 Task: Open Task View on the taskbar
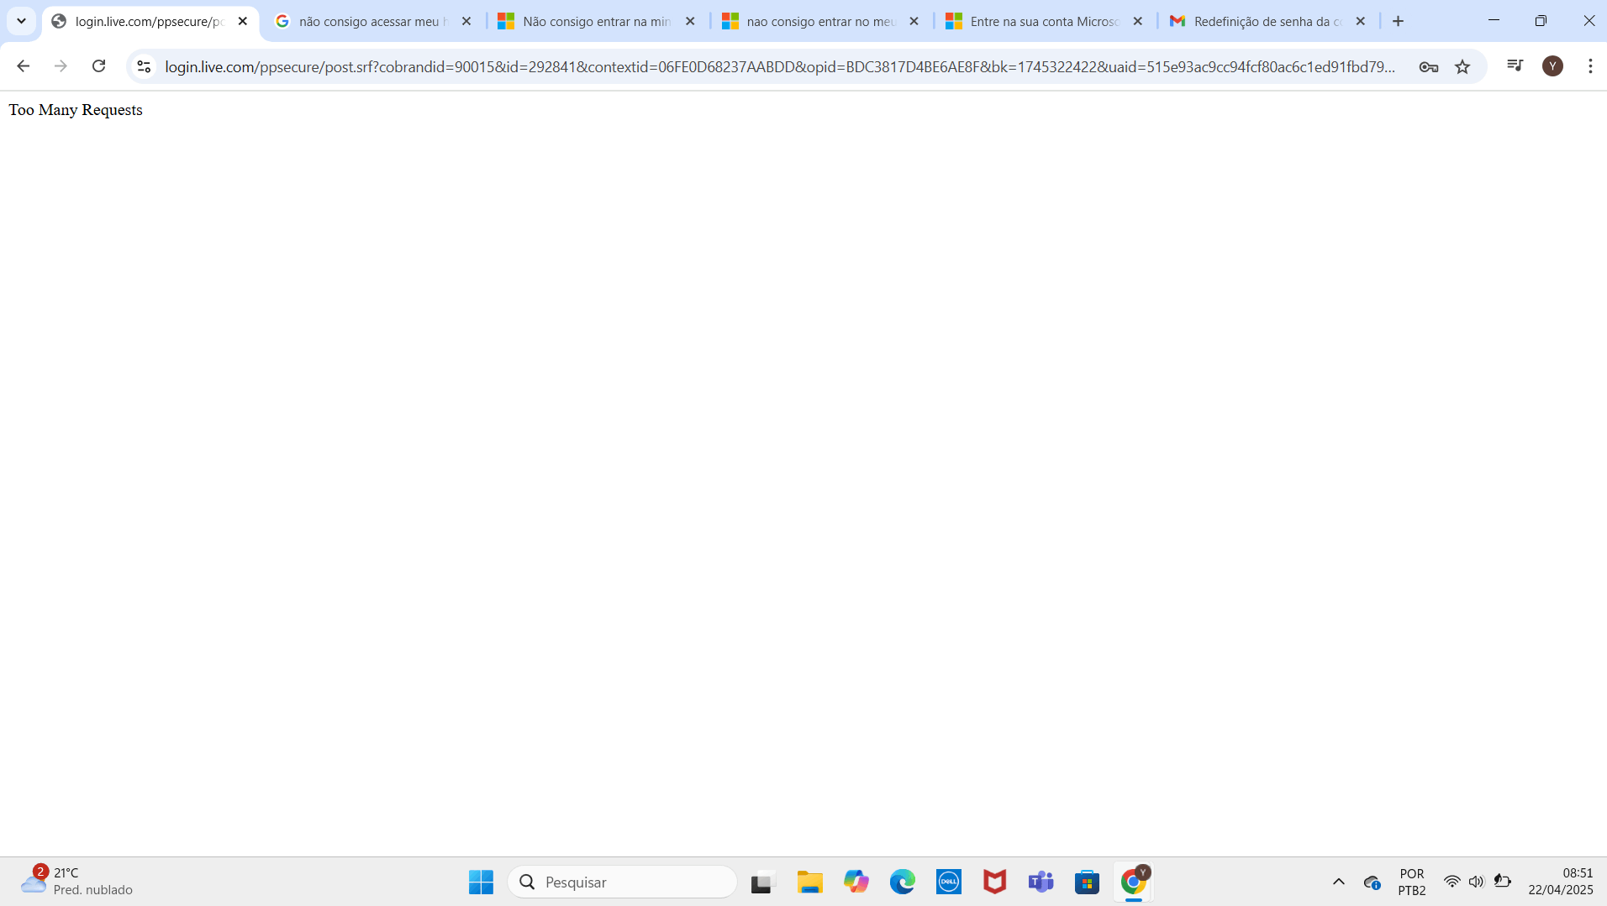(x=761, y=882)
